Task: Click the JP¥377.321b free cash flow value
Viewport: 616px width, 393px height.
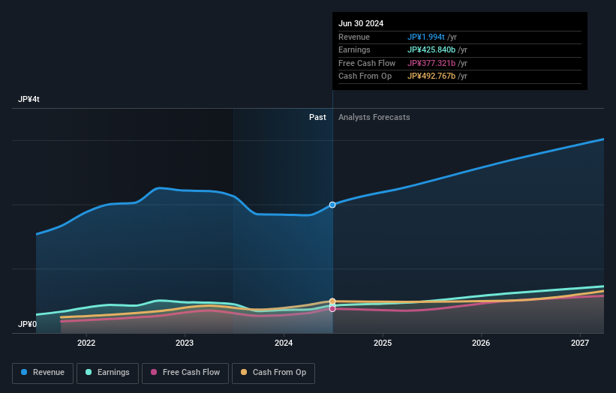Action: (x=431, y=63)
